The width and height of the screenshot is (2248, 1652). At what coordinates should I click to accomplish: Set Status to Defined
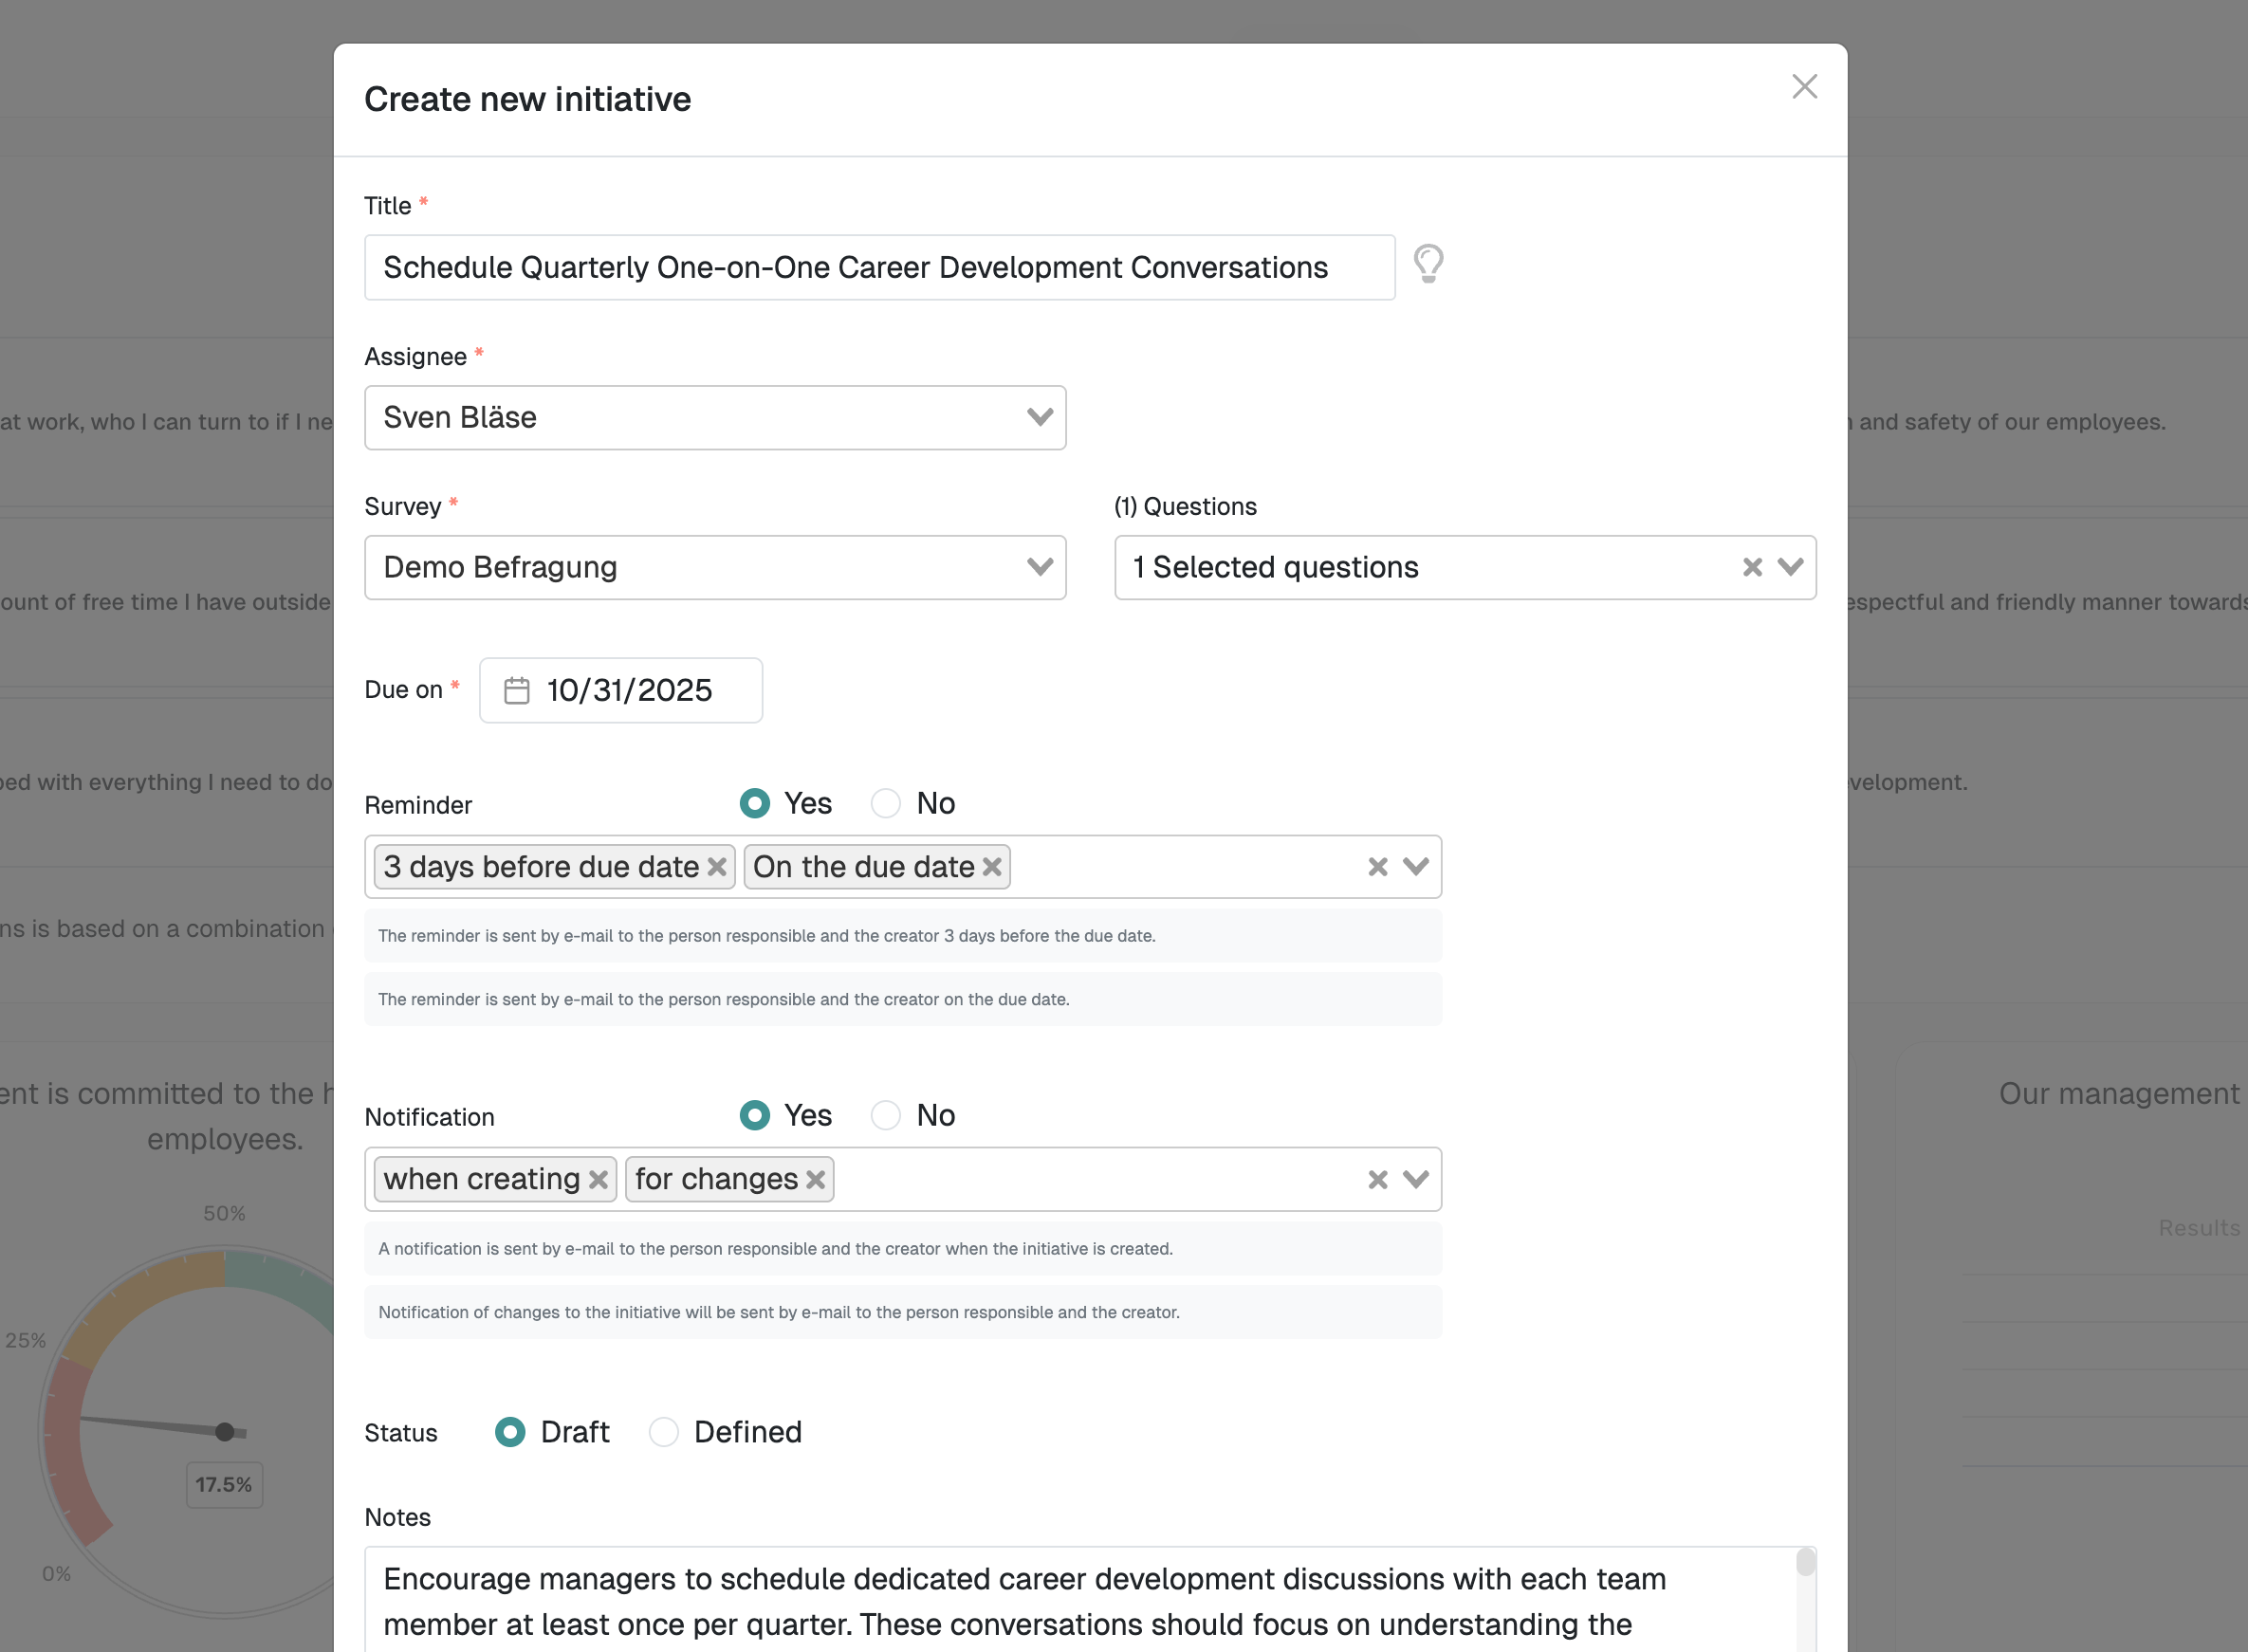[x=664, y=1433]
